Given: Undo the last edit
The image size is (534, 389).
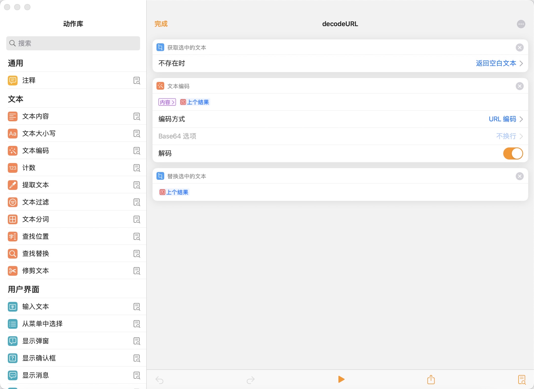Looking at the screenshot, I should click(159, 380).
